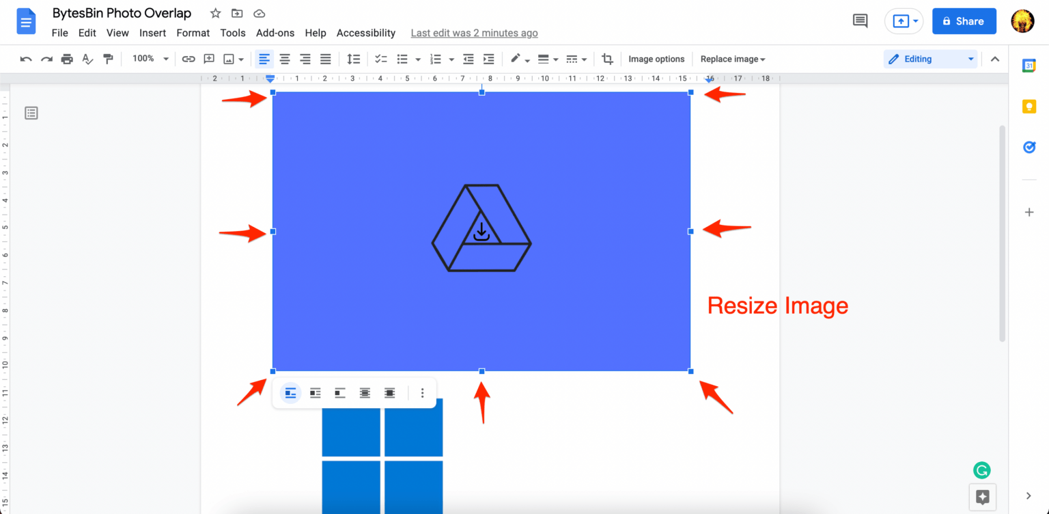This screenshot has height=514, width=1049.
Task: Open the zoom level dropdown
Action: 150,59
